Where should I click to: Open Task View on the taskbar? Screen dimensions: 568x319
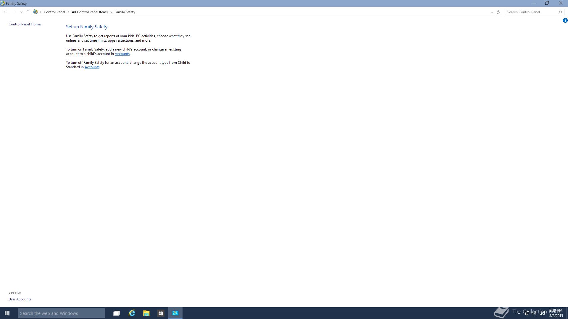click(117, 313)
